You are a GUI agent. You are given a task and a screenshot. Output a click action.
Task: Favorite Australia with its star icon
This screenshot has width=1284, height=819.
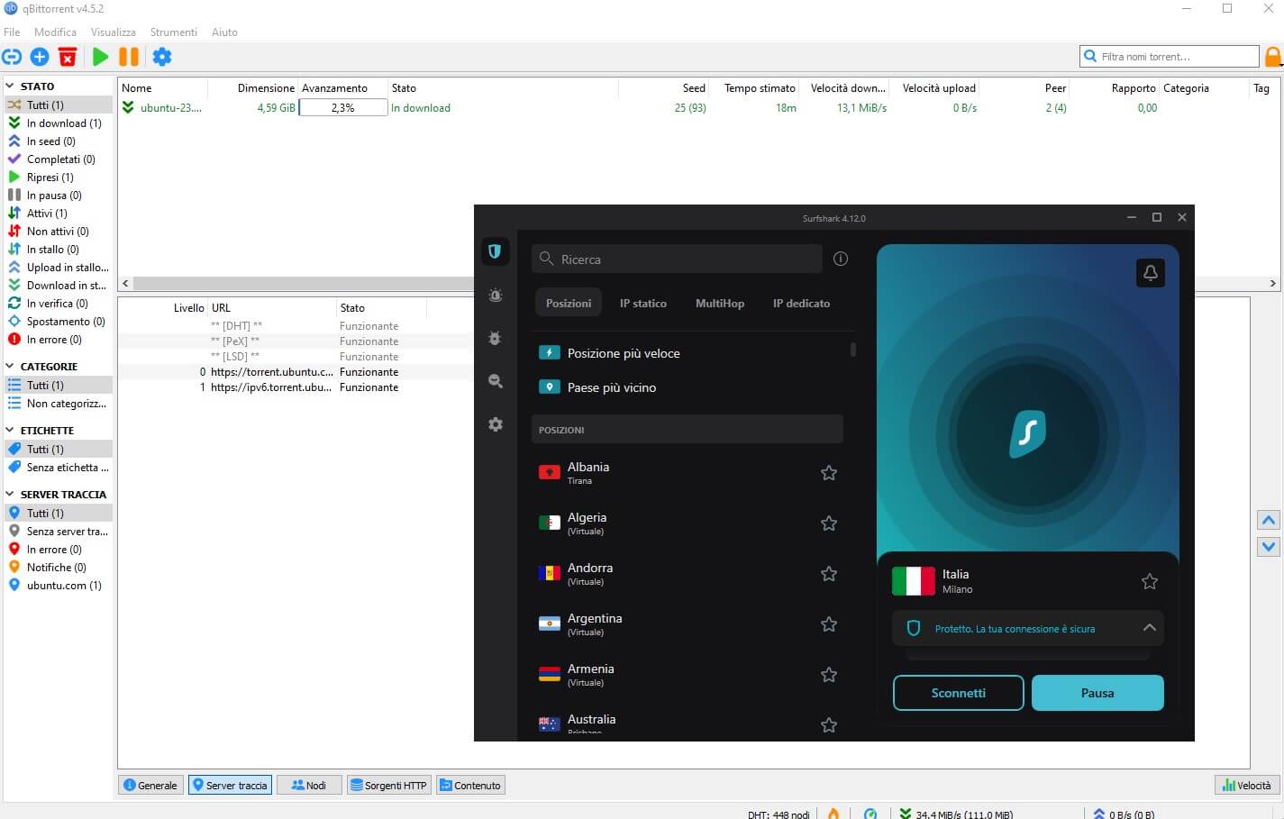(x=829, y=725)
